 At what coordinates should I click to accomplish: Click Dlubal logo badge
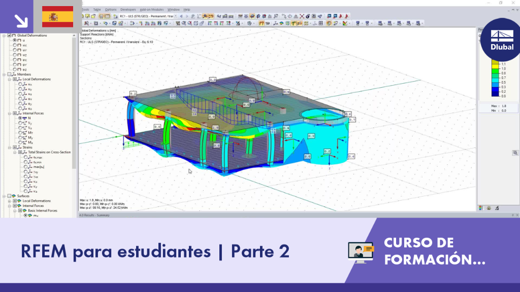501,40
